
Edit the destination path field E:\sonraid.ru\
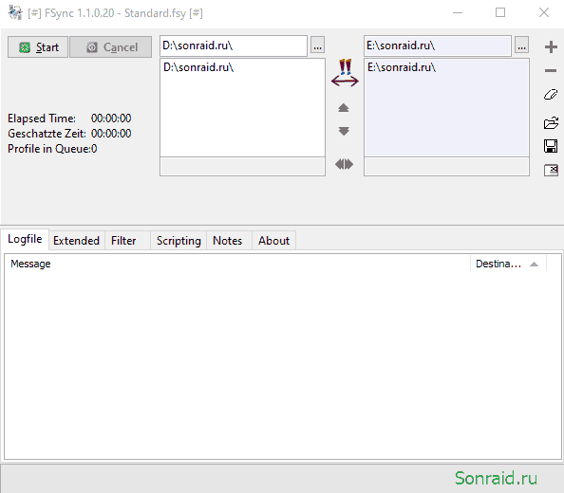[438, 46]
